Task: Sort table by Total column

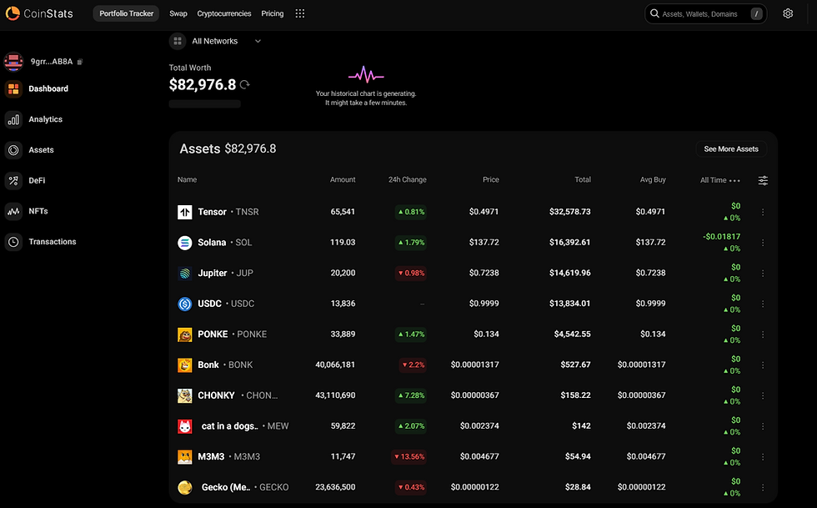Action: coord(583,180)
